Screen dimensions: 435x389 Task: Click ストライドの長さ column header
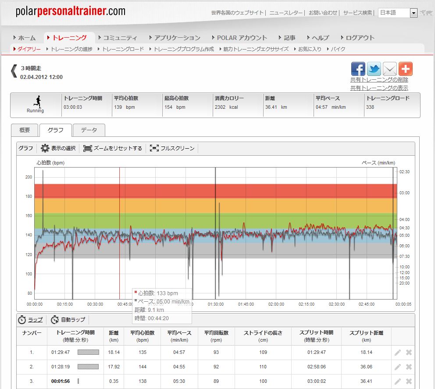tap(263, 336)
